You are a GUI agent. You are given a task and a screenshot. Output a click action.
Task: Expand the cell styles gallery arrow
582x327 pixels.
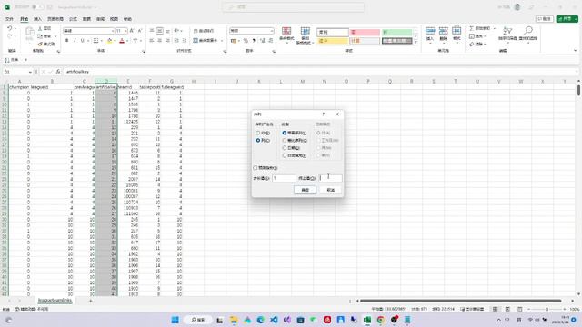pos(416,43)
